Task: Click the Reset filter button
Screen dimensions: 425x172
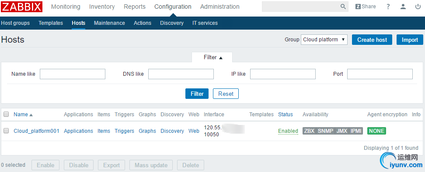Action: tap(226, 94)
